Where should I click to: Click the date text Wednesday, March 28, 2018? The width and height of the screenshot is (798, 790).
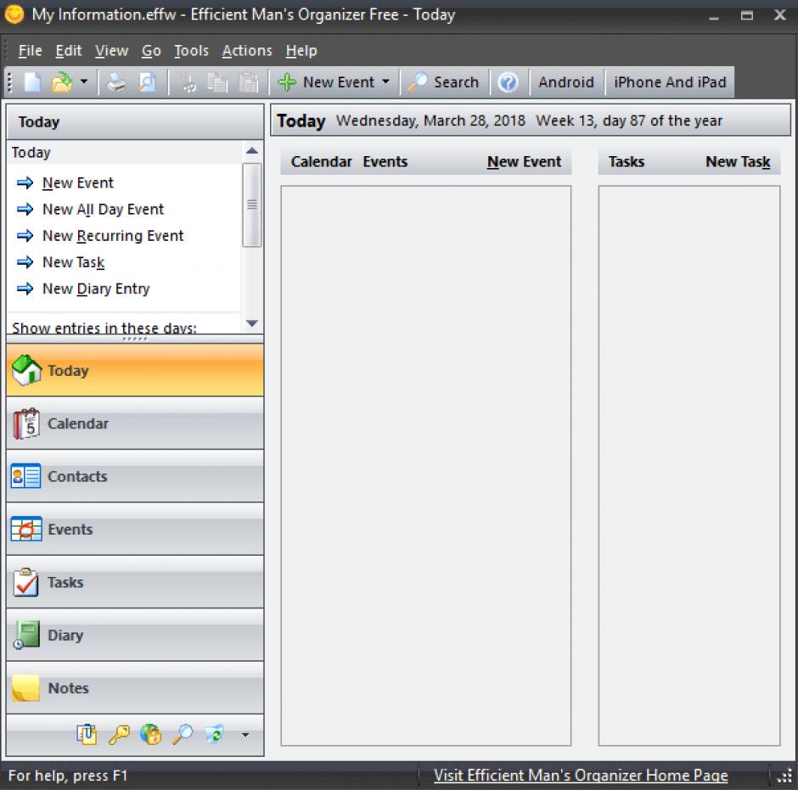(x=430, y=120)
